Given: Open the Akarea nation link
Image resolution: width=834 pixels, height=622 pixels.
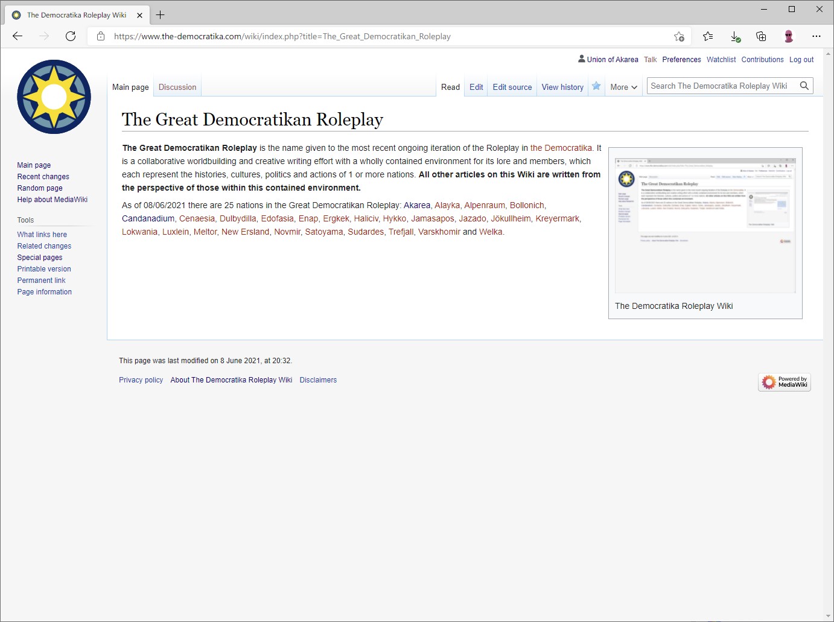Looking at the screenshot, I should (x=417, y=205).
